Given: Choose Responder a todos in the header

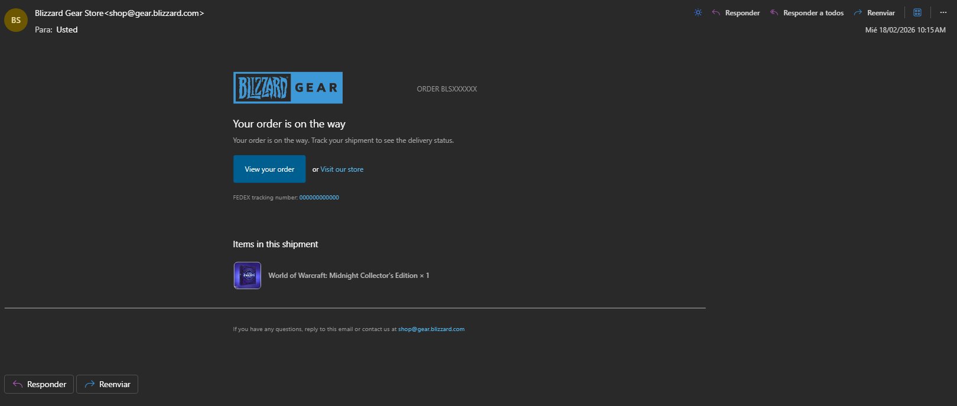Looking at the screenshot, I should (x=807, y=12).
